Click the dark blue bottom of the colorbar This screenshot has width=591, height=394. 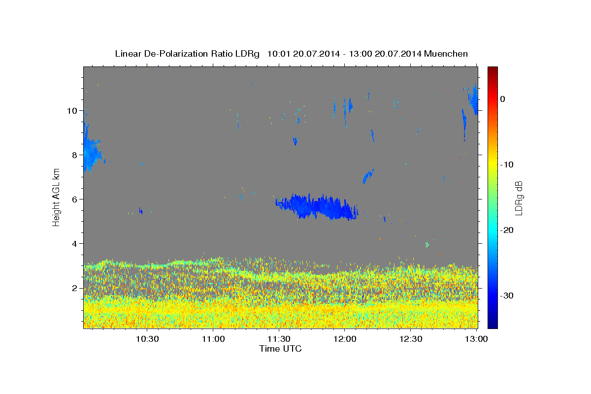coord(492,324)
